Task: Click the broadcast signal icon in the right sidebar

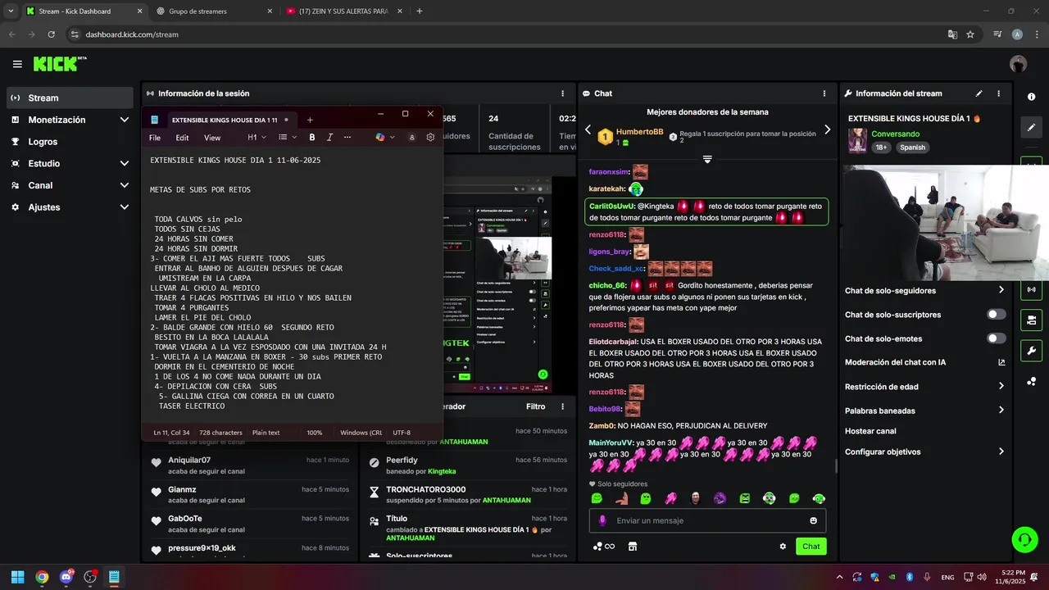Action: click(1031, 289)
